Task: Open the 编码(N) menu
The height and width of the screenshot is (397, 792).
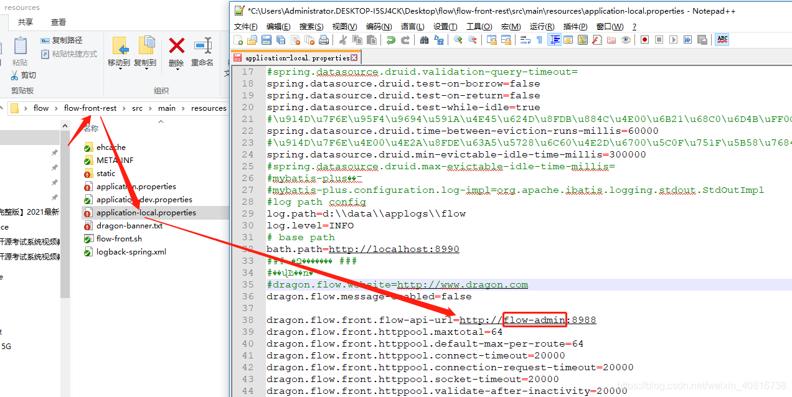Action: pyautogui.click(x=379, y=27)
